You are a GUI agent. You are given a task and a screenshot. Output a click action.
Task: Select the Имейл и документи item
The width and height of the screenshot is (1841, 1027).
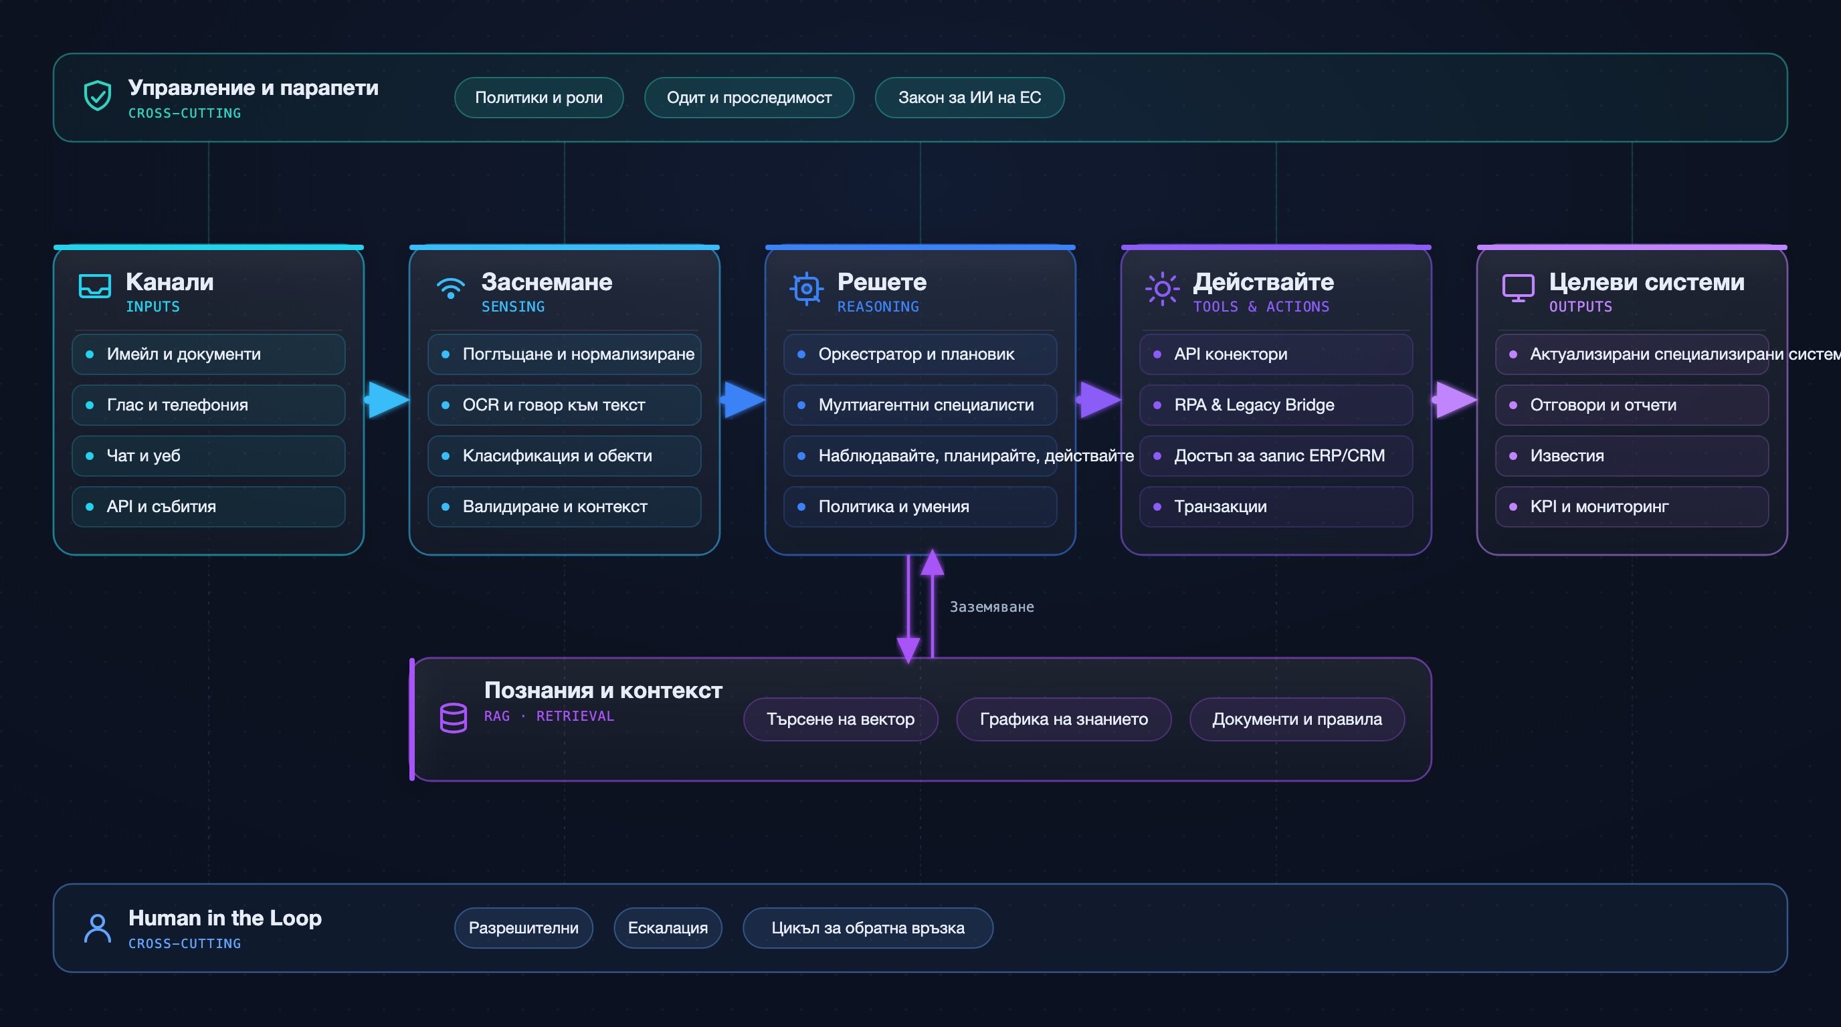[x=209, y=354]
